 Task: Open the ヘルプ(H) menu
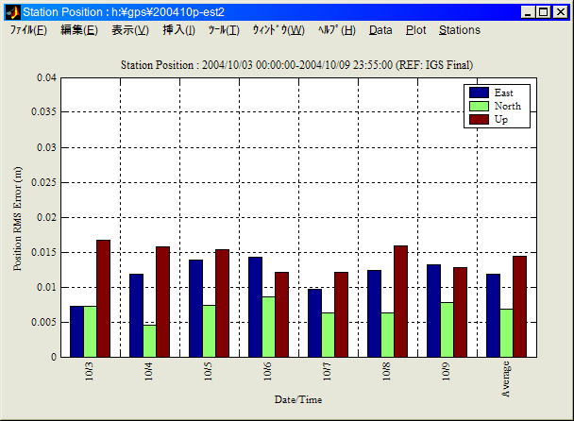pos(336,30)
